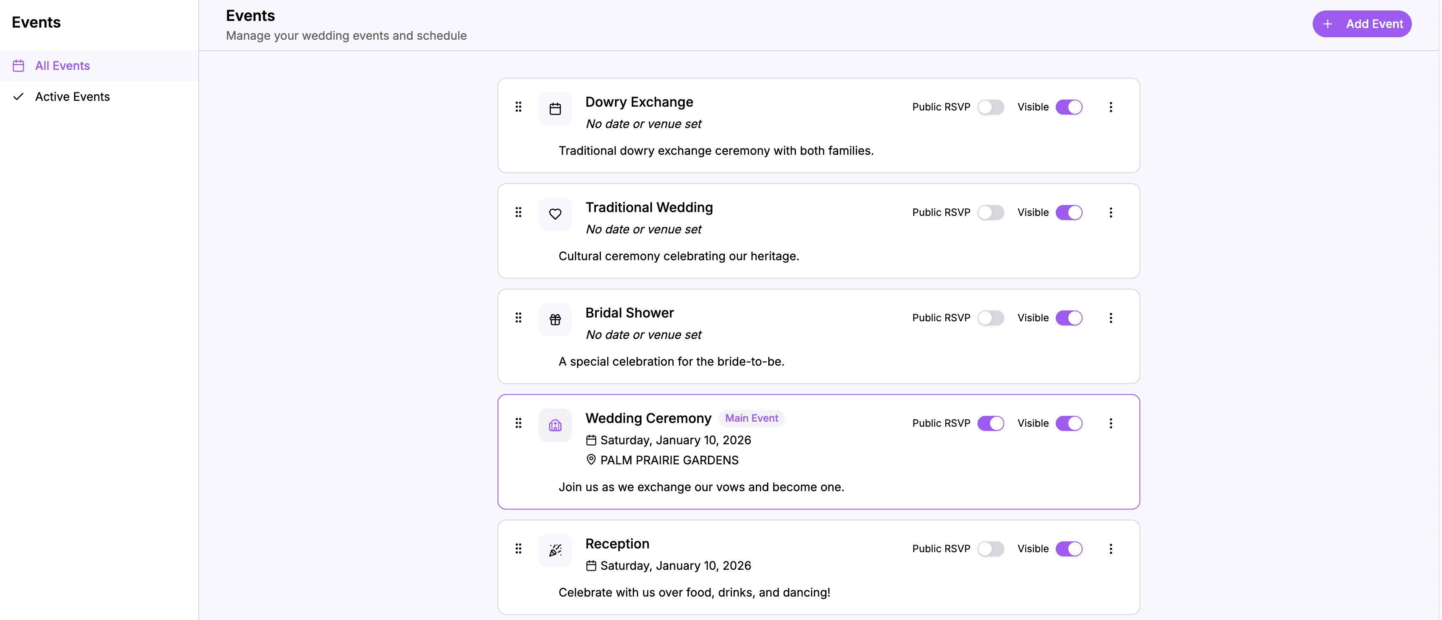1442x620 pixels.
Task: Click the drag handle on Wedding Ceremony card
Action: [518, 423]
